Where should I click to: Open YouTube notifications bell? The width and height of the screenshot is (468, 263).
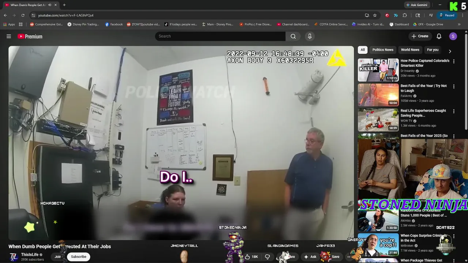(x=439, y=36)
